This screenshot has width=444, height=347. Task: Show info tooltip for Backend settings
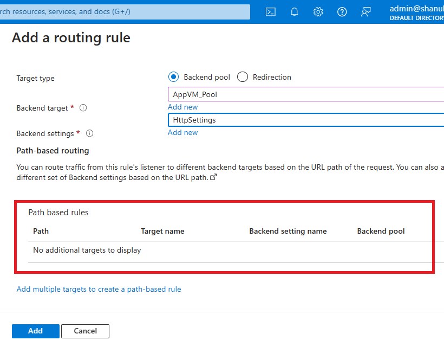click(x=89, y=133)
